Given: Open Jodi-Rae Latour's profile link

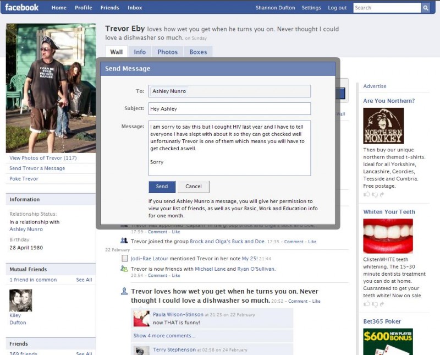Looking at the screenshot, I should pos(149,258).
